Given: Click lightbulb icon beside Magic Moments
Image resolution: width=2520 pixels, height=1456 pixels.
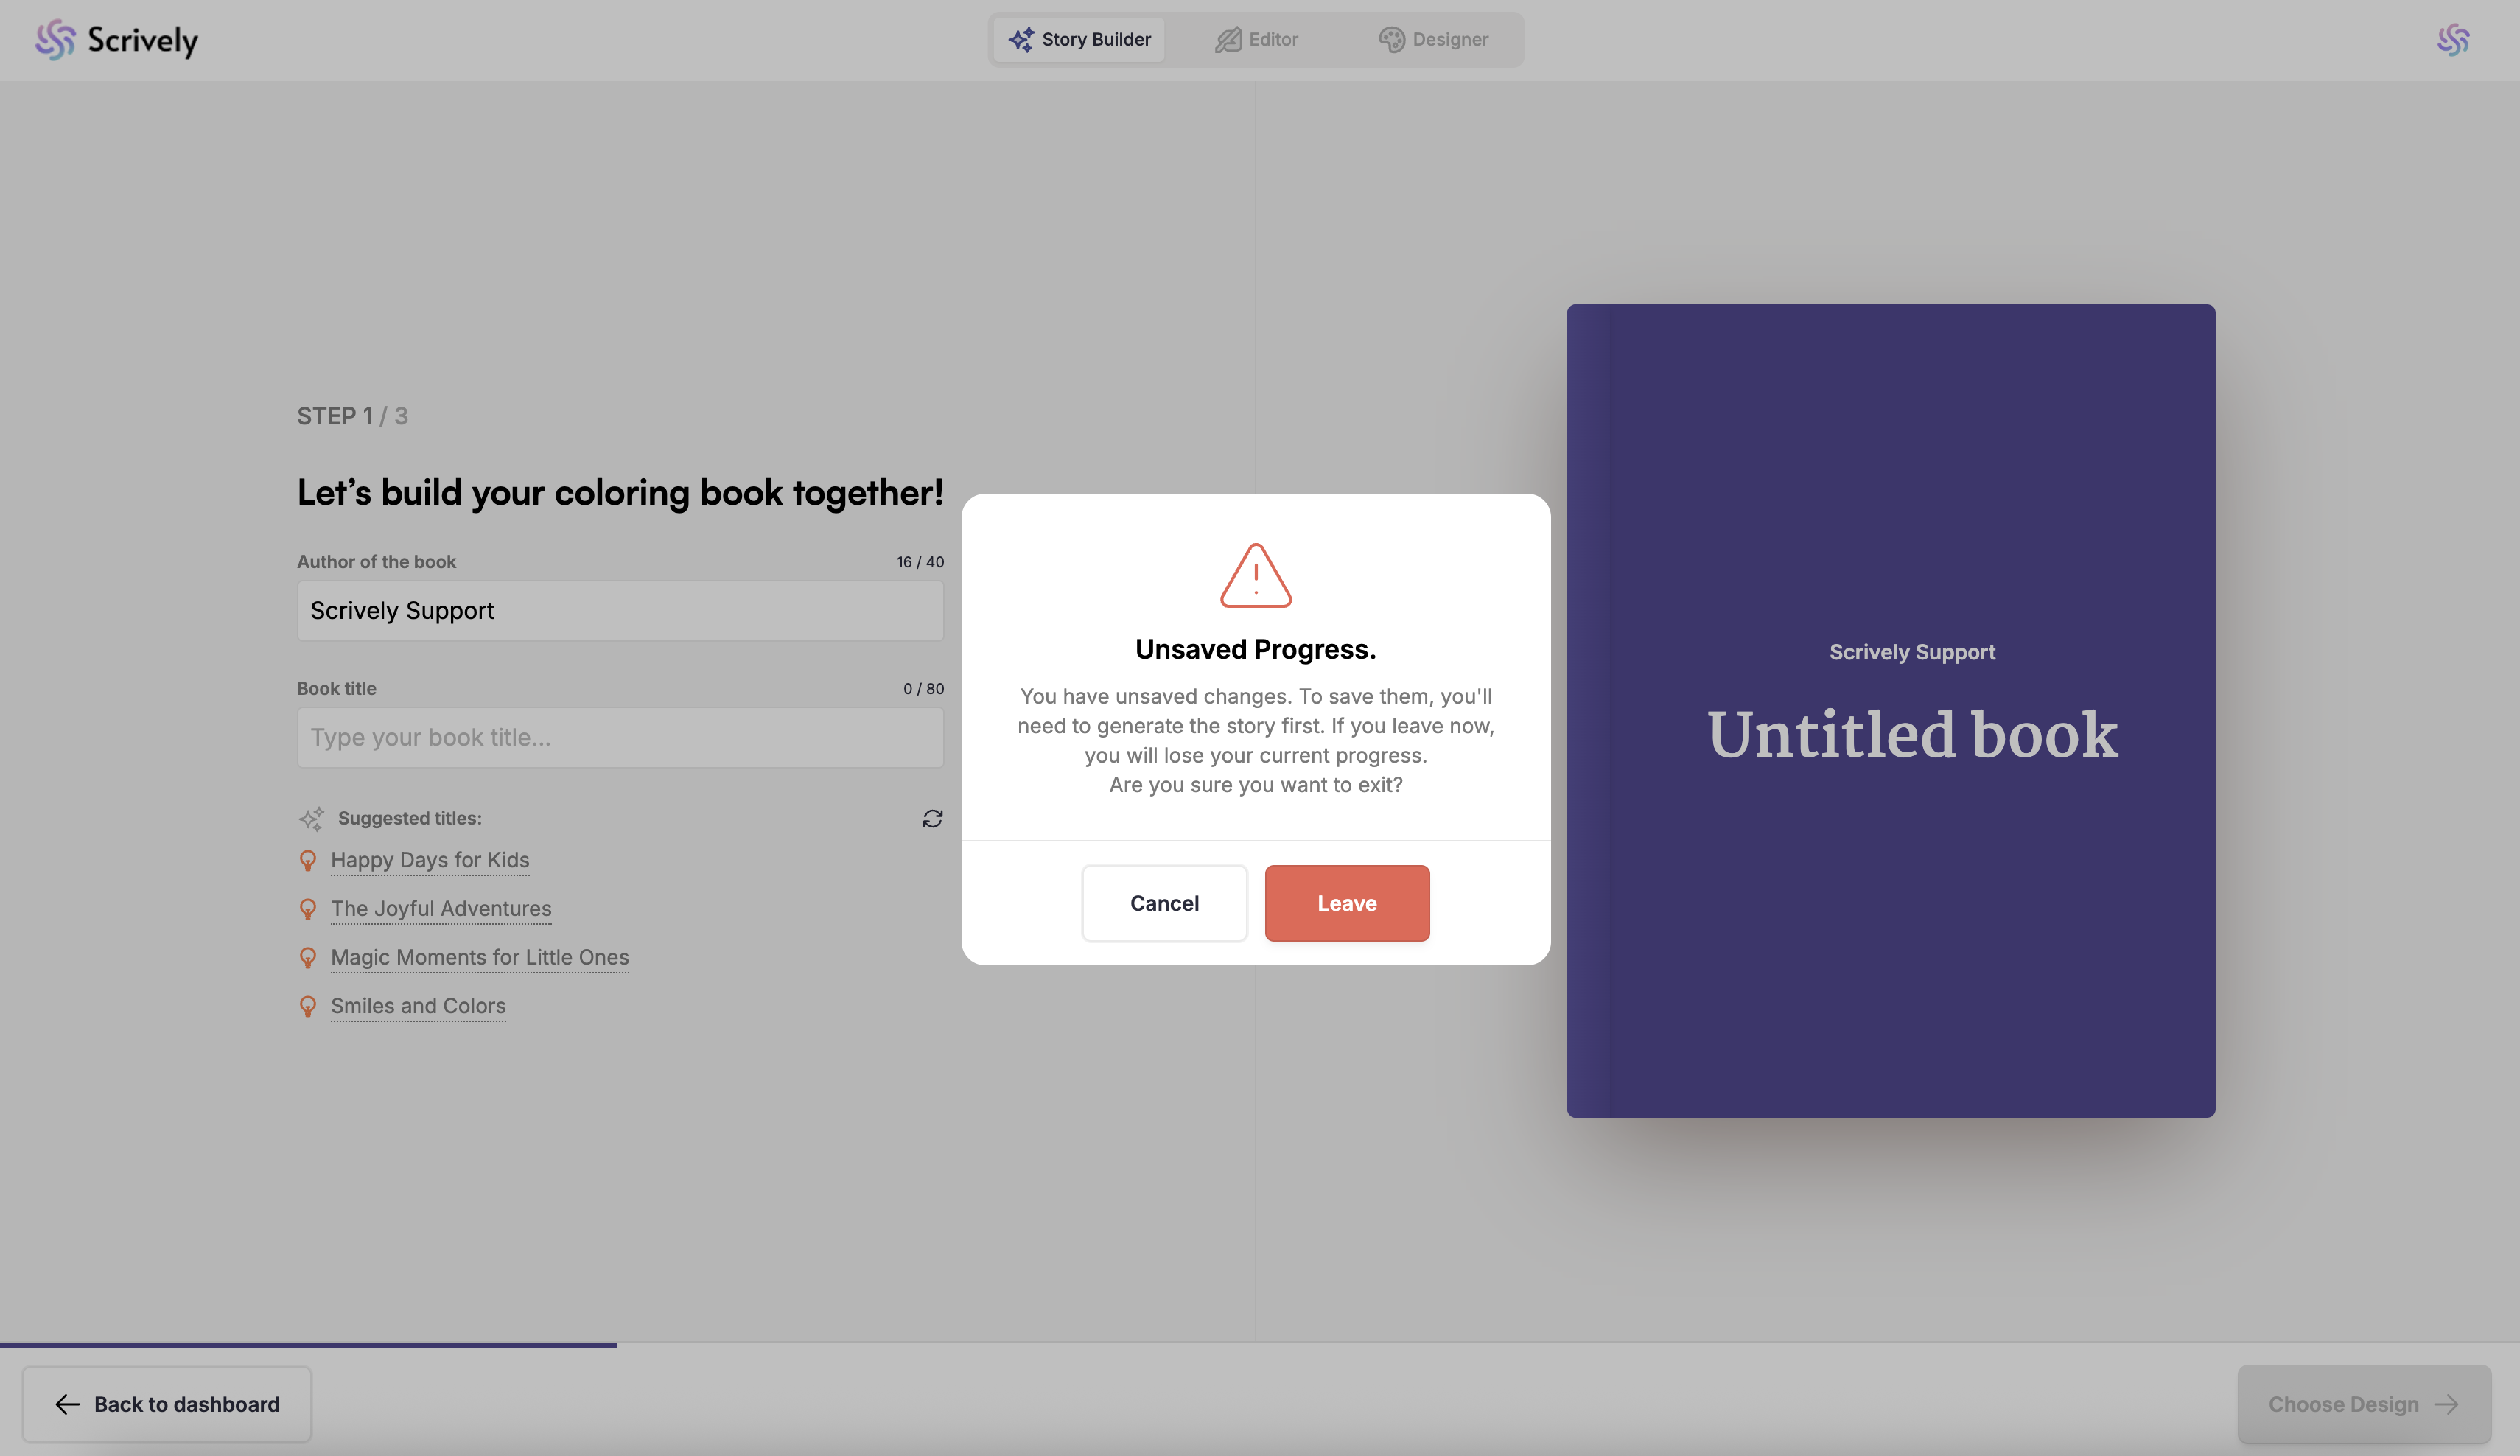Looking at the screenshot, I should [x=308, y=958].
